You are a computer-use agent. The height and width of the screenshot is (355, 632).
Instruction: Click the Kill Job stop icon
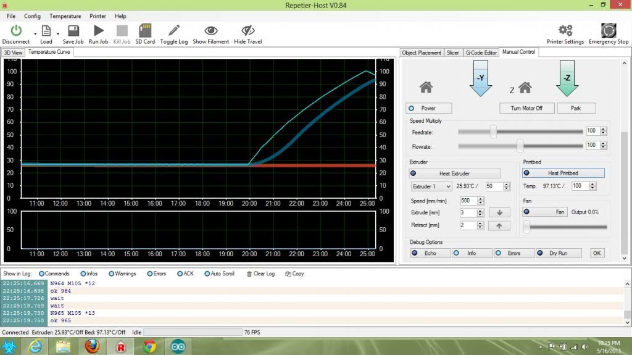[x=122, y=31]
